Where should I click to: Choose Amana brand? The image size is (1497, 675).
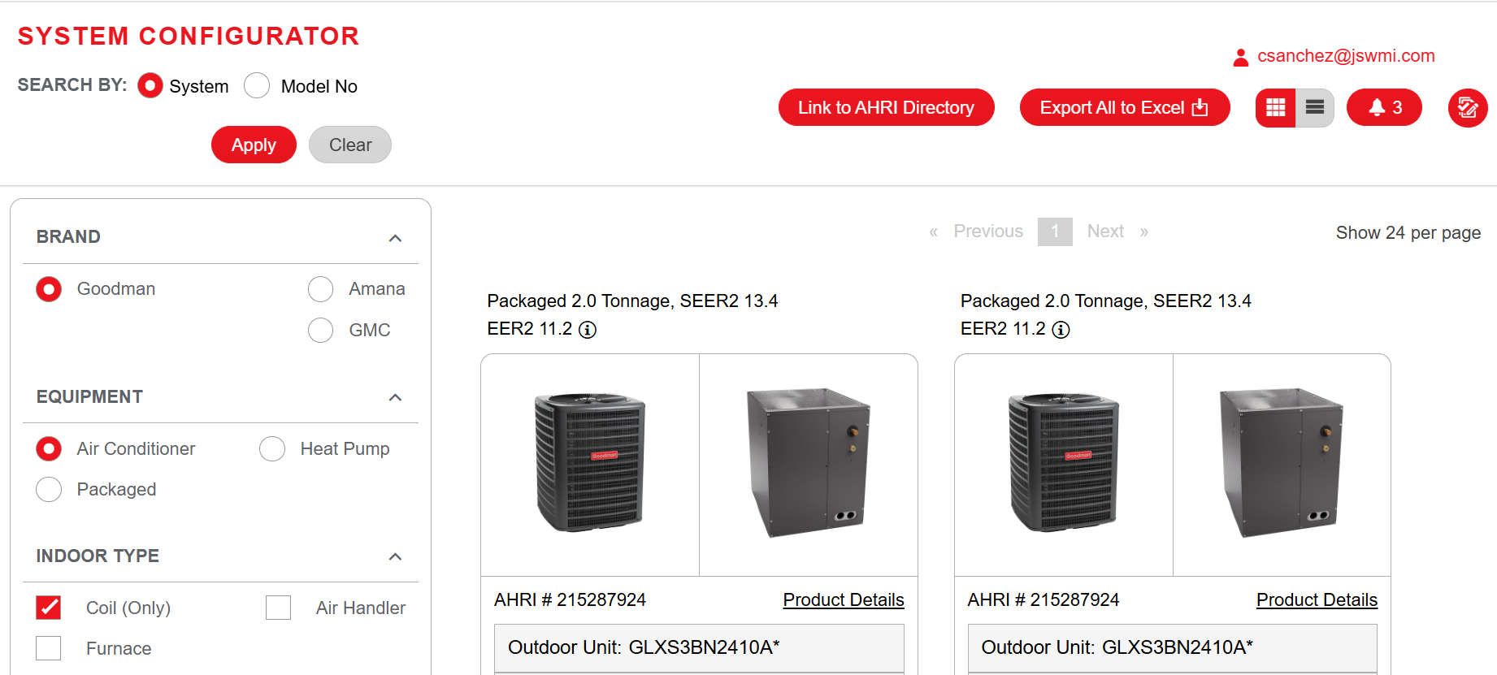tap(320, 289)
